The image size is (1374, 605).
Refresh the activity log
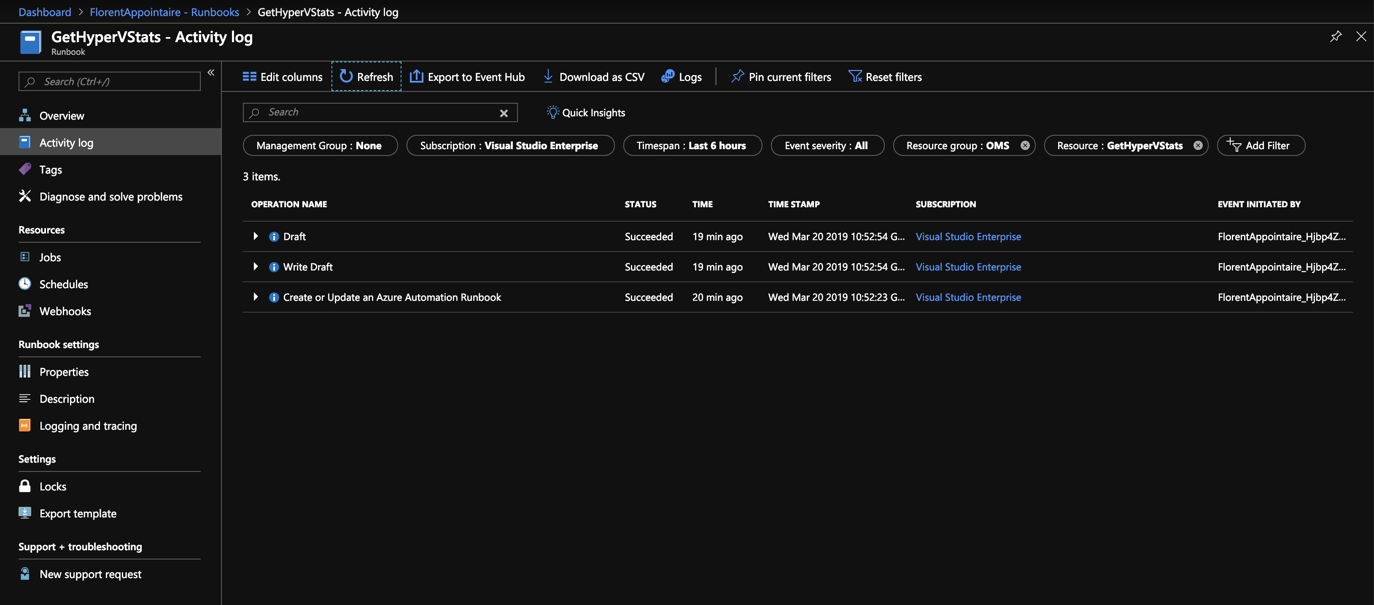366,77
